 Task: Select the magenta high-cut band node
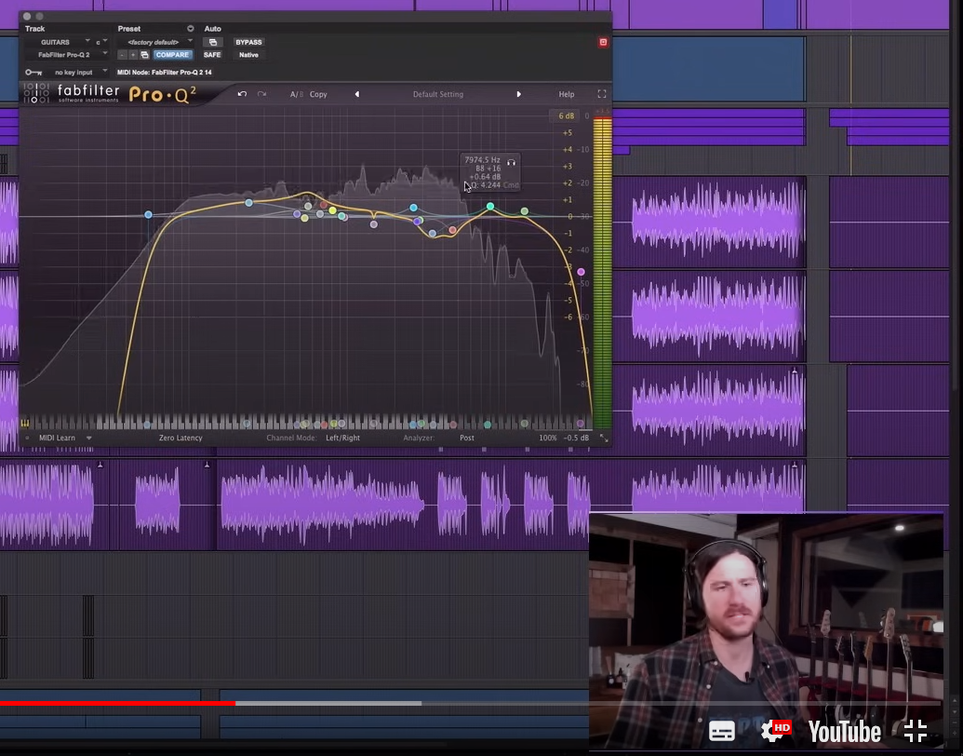(581, 272)
